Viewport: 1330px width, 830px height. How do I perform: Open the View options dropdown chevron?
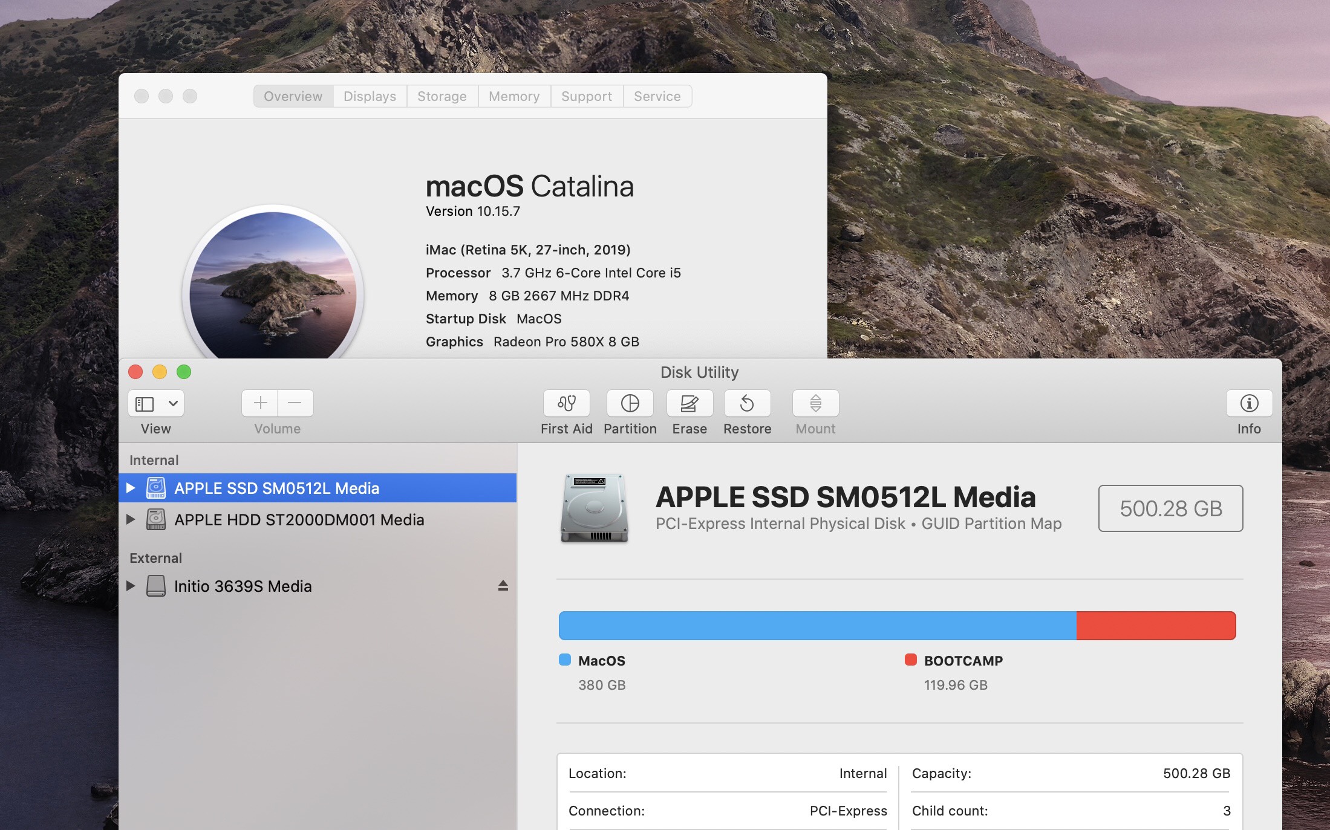pyautogui.click(x=174, y=403)
